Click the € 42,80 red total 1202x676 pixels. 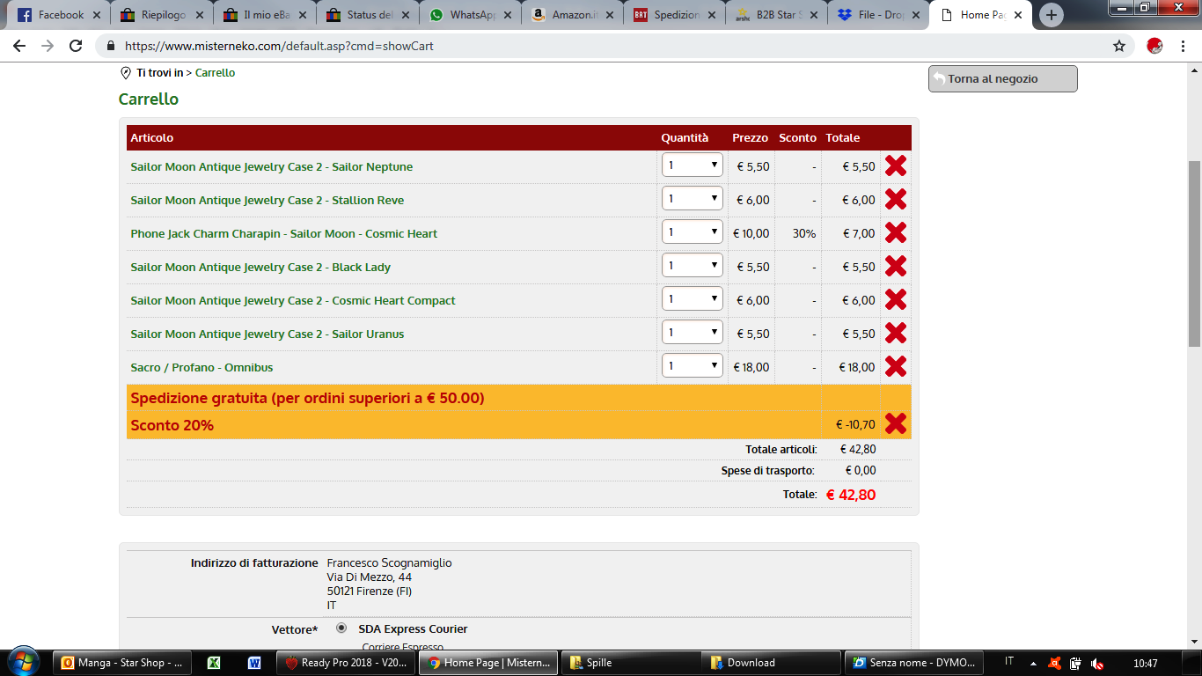851,495
